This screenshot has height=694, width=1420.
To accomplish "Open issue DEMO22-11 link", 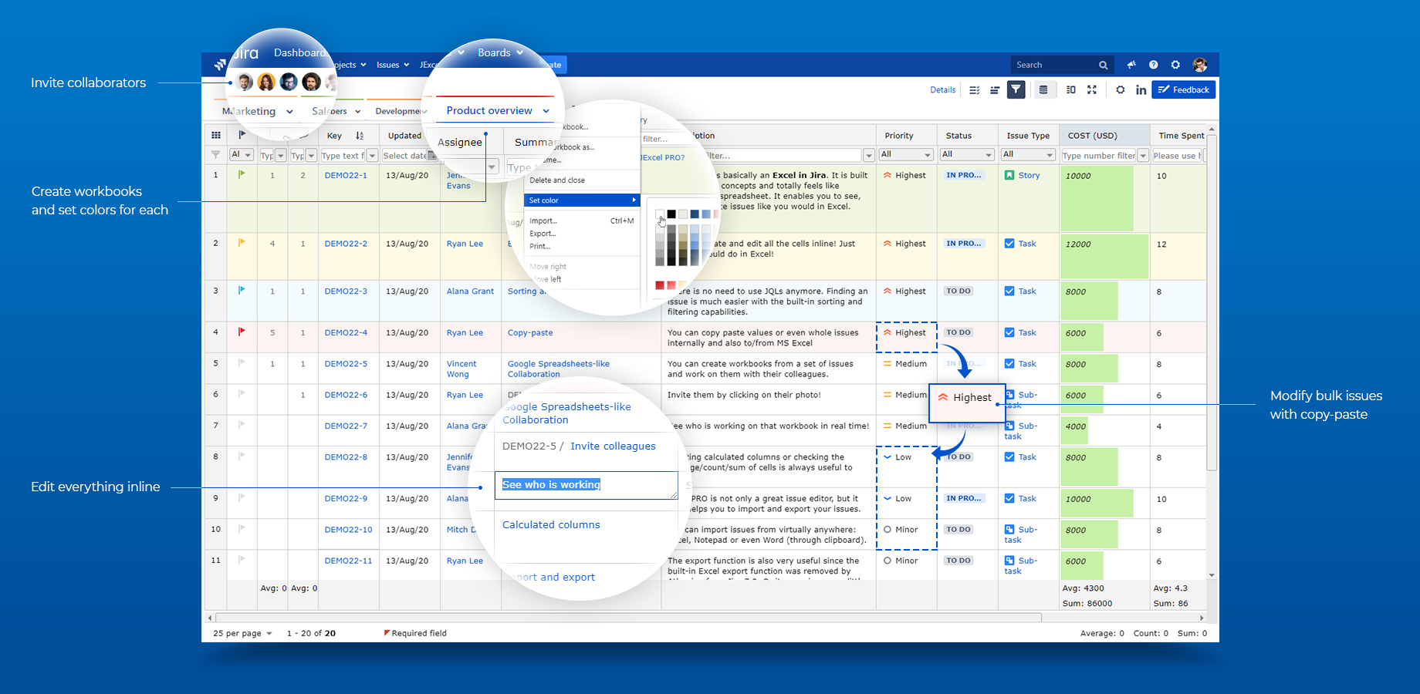I will 348,561.
